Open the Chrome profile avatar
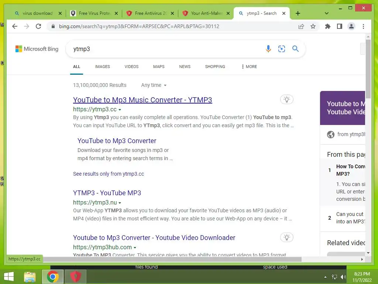The image size is (378, 284). click(x=351, y=26)
